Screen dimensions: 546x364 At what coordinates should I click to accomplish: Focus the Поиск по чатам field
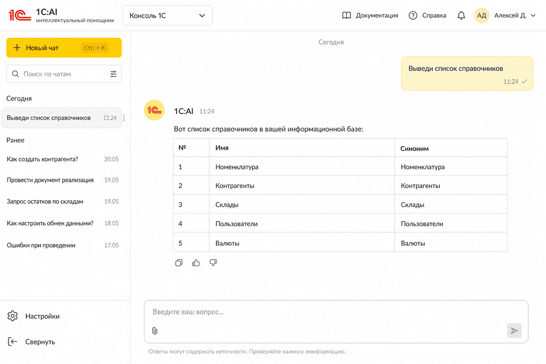coord(64,74)
